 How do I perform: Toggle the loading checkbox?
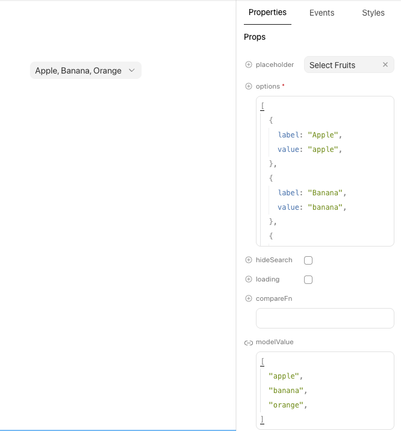click(308, 280)
